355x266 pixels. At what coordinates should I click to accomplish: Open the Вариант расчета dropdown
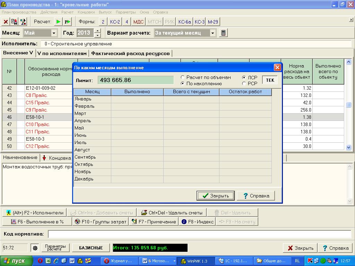(x=213, y=33)
